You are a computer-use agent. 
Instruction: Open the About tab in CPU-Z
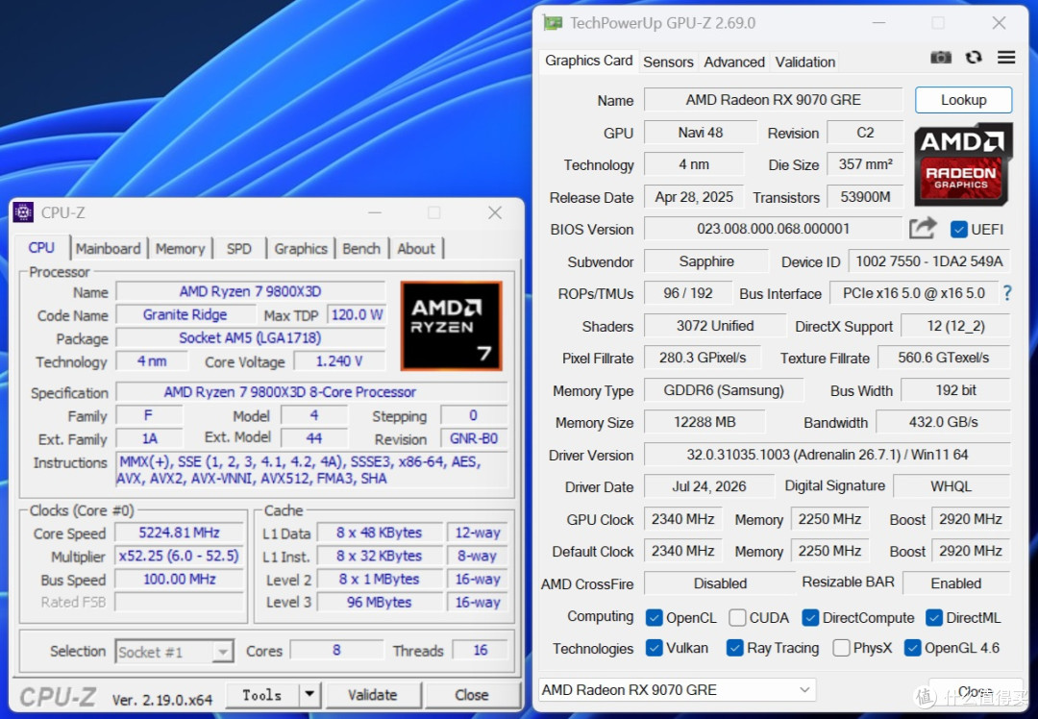pos(416,248)
